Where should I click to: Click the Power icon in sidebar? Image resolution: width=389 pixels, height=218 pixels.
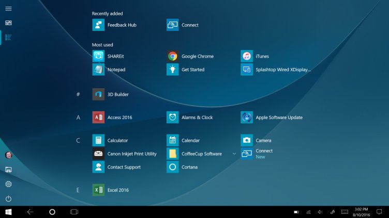8,199
